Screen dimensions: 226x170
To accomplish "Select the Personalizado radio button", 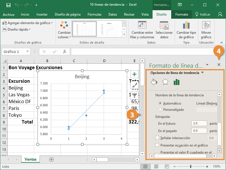I will (x=160, y=109).
